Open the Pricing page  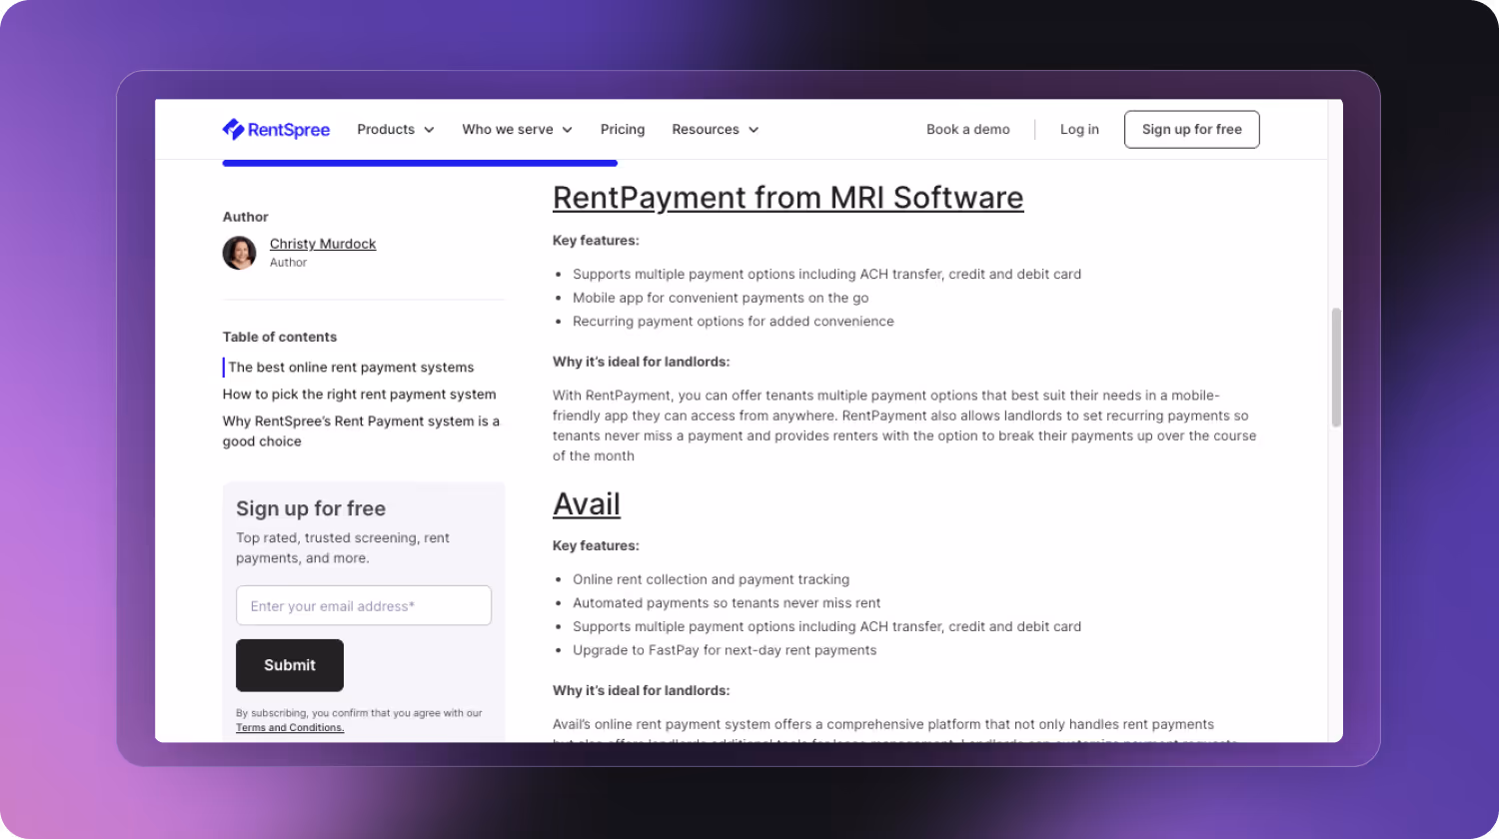(x=623, y=130)
